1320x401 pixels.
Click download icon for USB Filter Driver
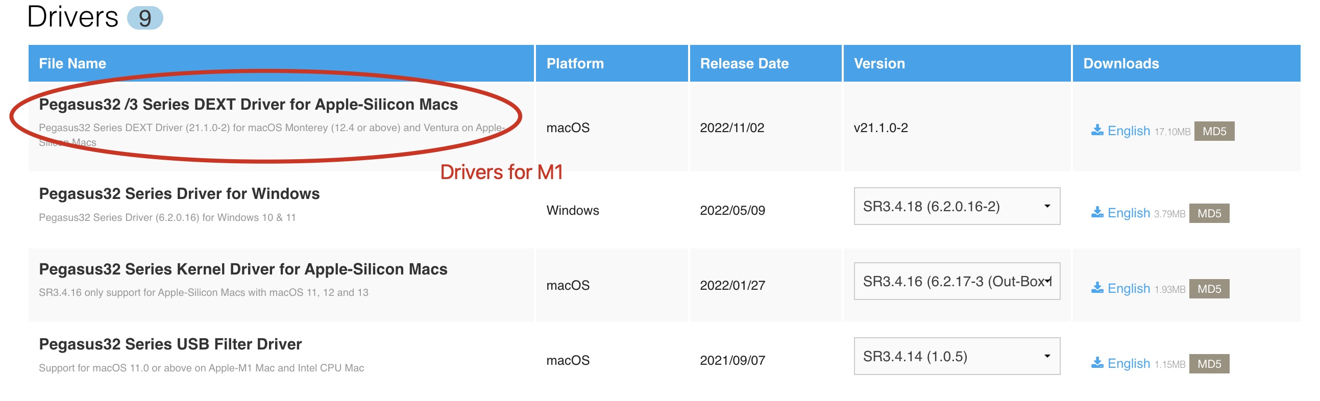1097,363
